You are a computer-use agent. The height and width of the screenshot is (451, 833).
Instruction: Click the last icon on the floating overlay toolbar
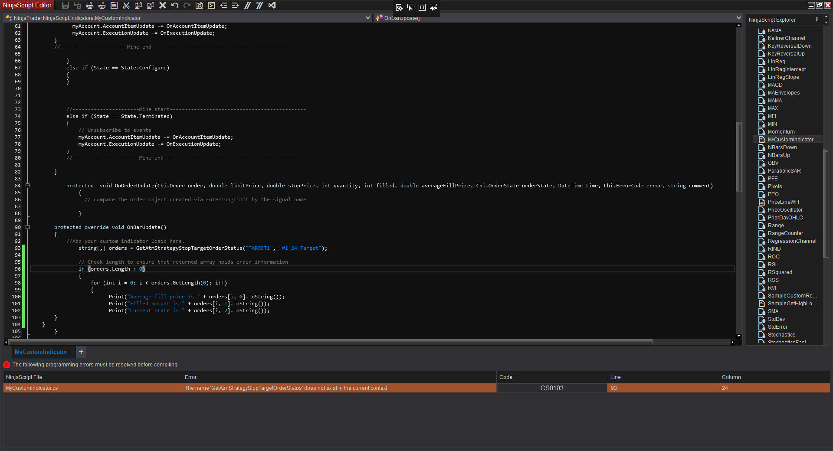[433, 7]
